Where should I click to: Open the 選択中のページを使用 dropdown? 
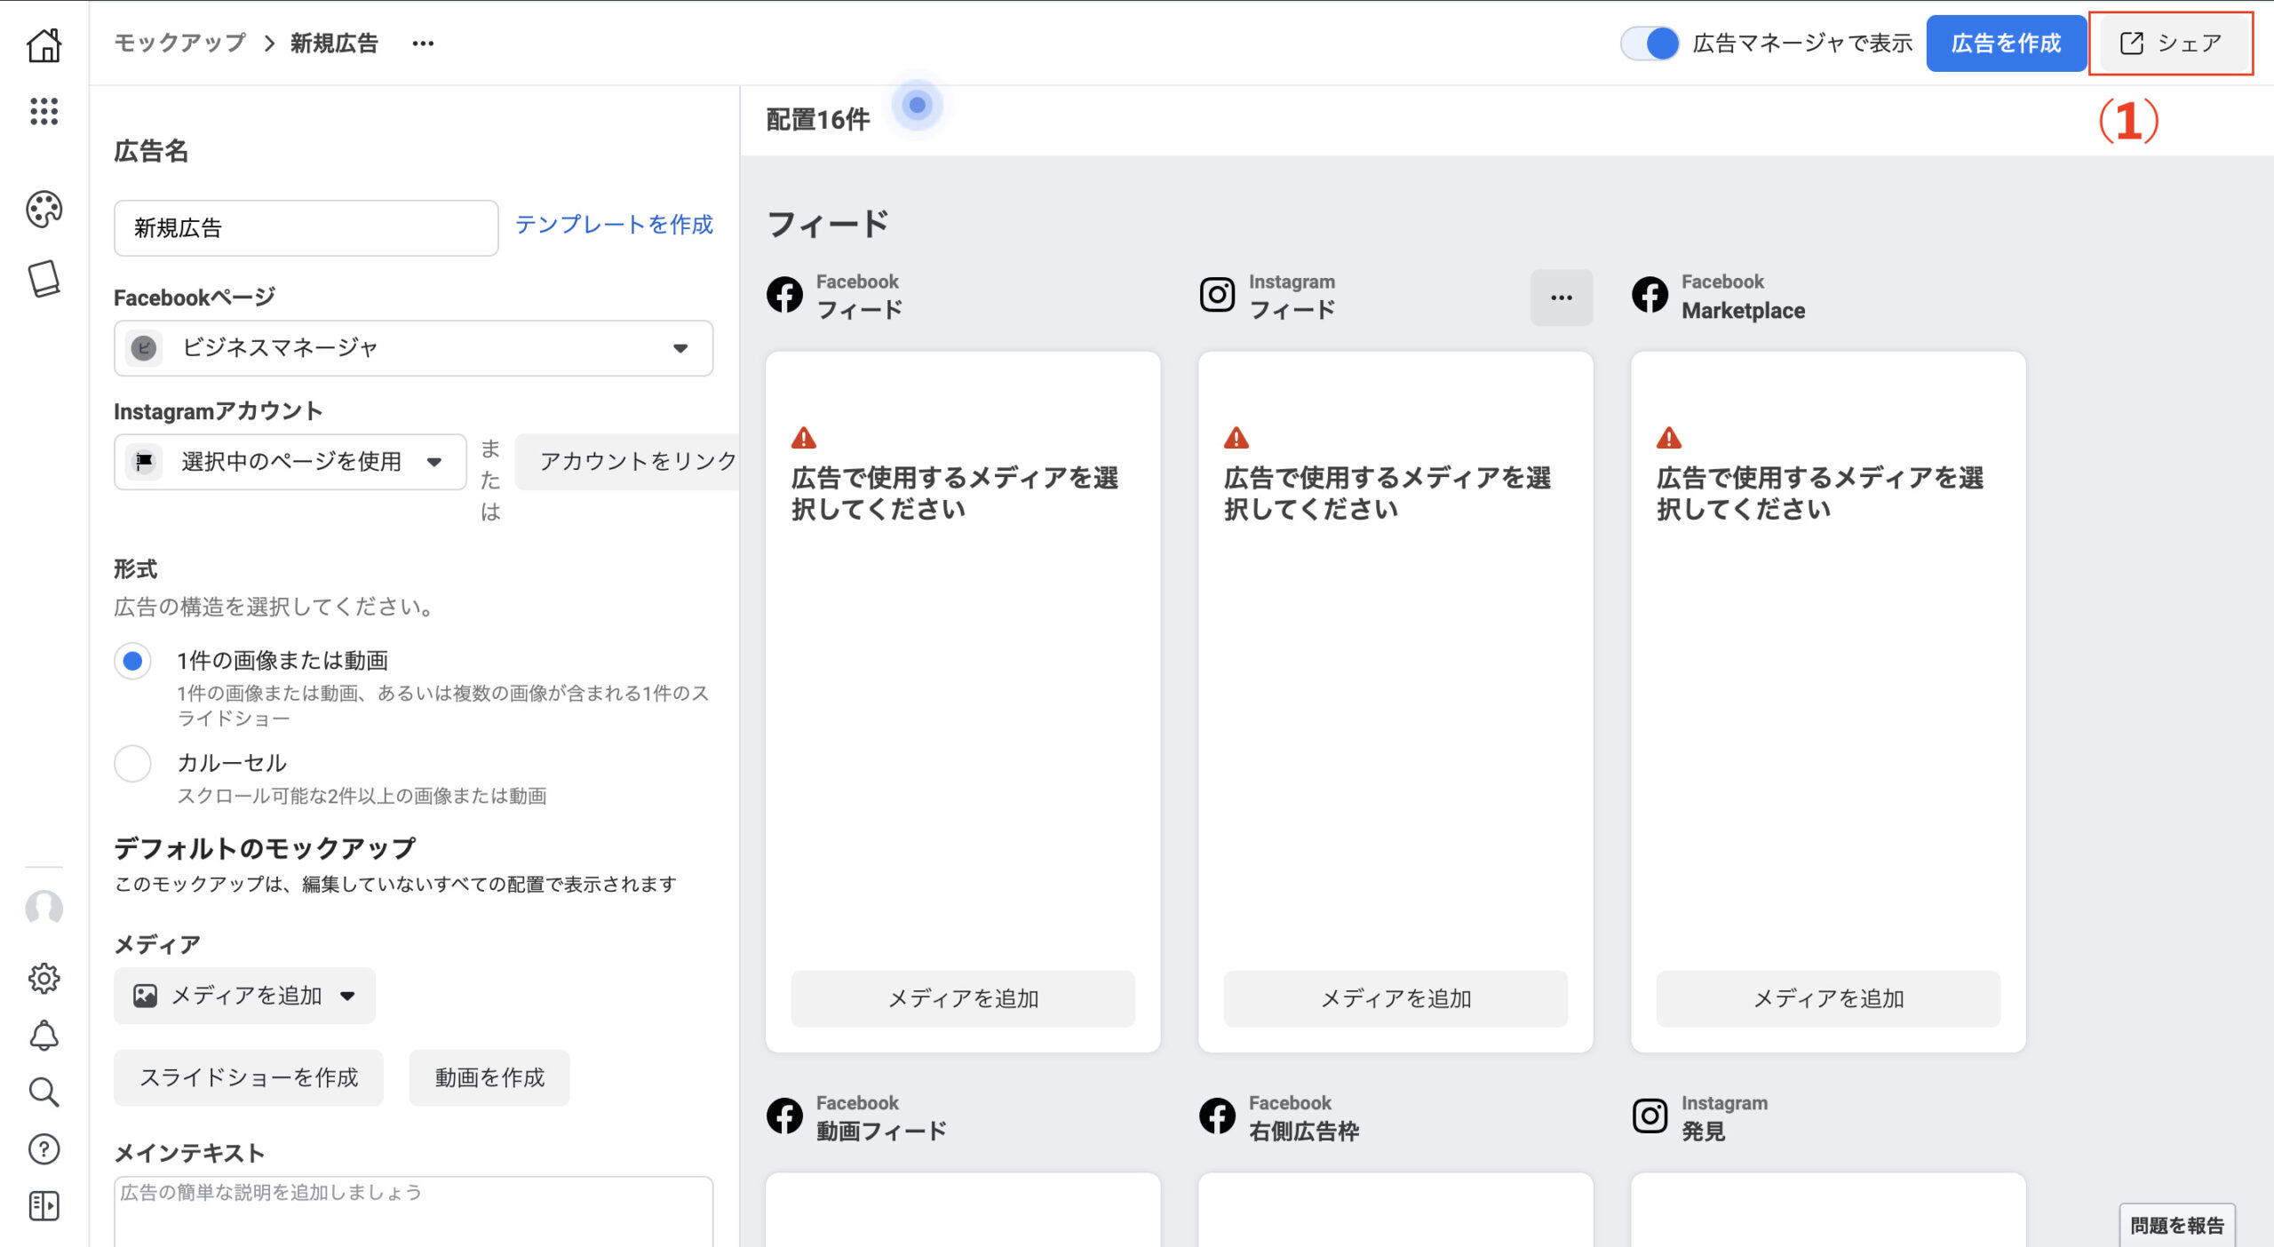pos(290,462)
